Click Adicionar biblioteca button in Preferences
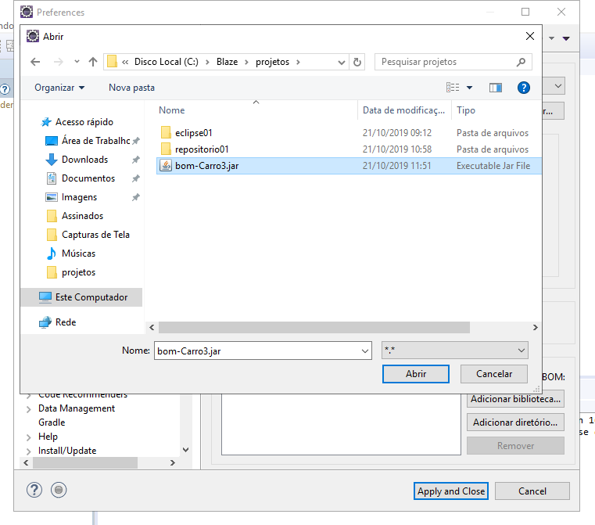 pos(515,399)
